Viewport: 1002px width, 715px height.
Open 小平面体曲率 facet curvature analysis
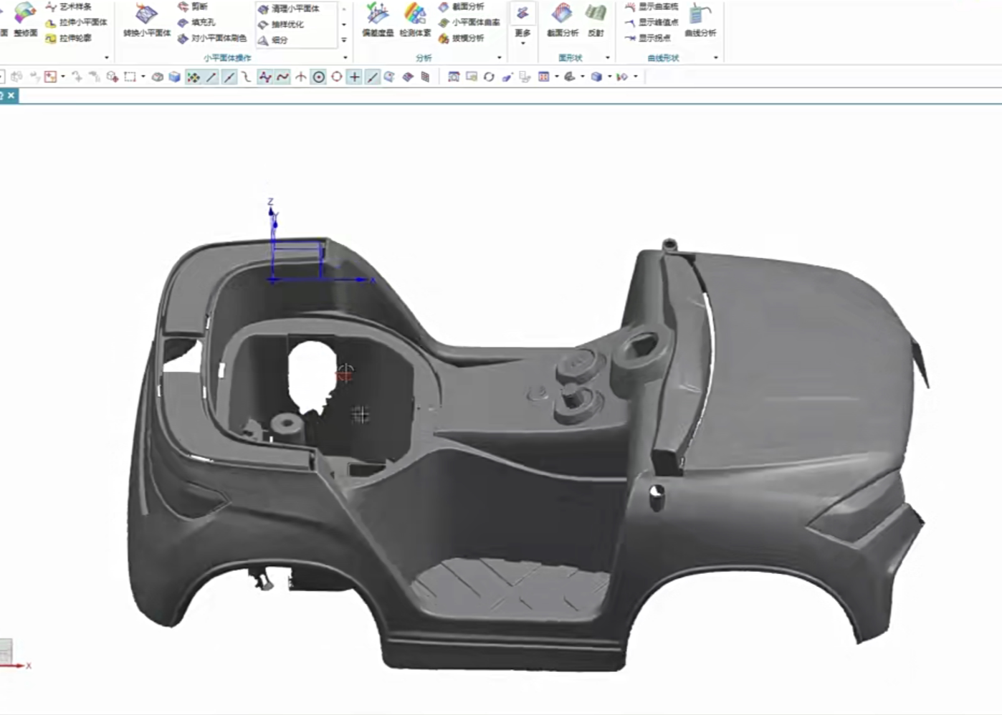tap(469, 22)
